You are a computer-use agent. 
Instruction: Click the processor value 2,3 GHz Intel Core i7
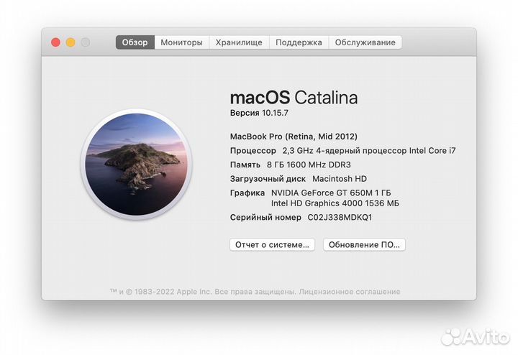coord(369,151)
